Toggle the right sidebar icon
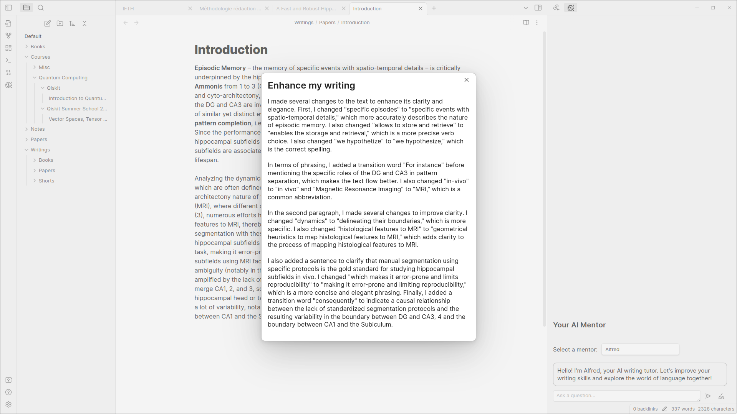Image resolution: width=737 pixels, height=414 pixels. point(538,8)
